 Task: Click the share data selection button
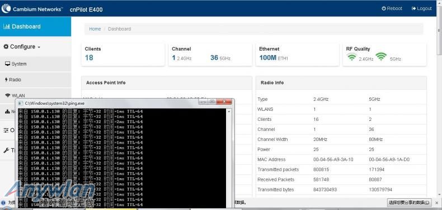(x=410, y=202)
